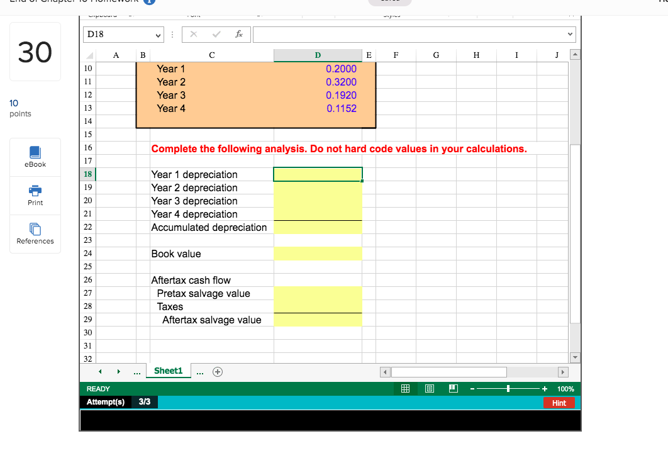Click the New Sheet plus button
The width and height of the screenshot is (668, 453).
point(218,371)
